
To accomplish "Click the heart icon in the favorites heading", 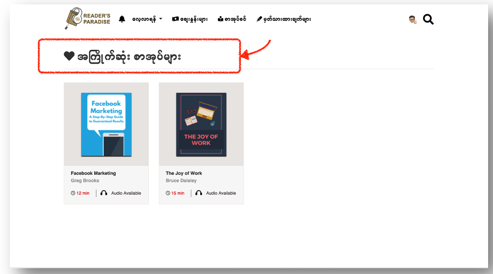I will (69, 57).
